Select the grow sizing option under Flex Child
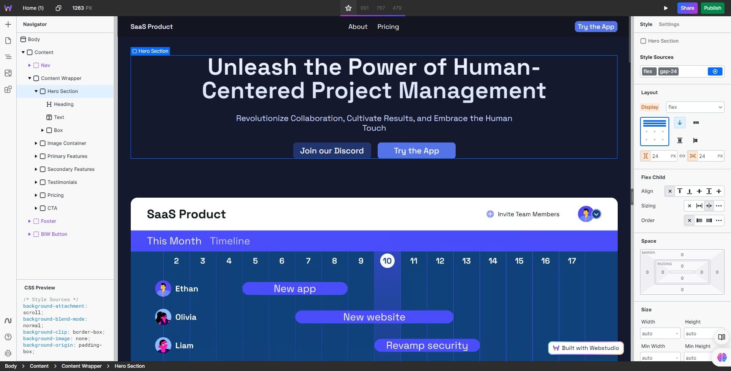The height and width of the screenshot is (371, 731). tap(699, 206)
